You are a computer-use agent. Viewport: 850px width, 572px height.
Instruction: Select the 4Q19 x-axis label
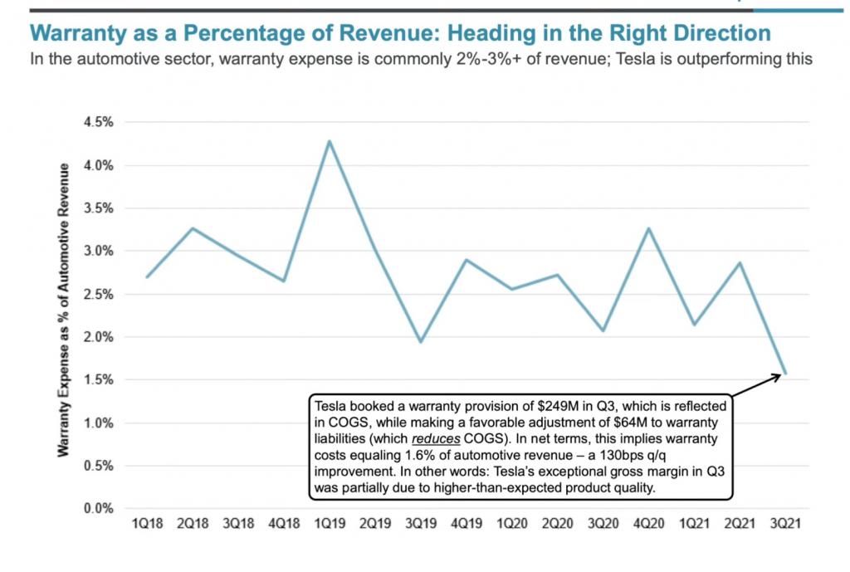tap(467, 524)
